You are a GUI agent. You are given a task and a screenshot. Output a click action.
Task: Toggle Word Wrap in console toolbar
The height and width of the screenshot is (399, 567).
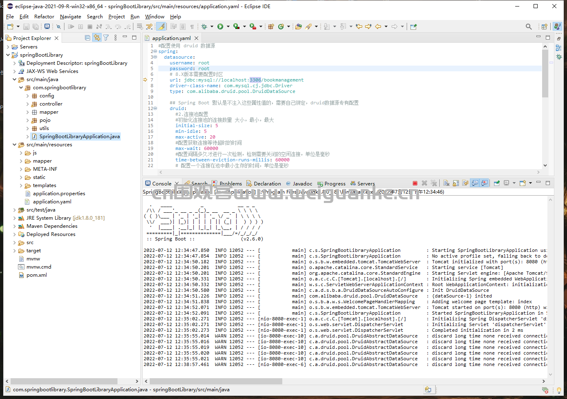[465, 183]
